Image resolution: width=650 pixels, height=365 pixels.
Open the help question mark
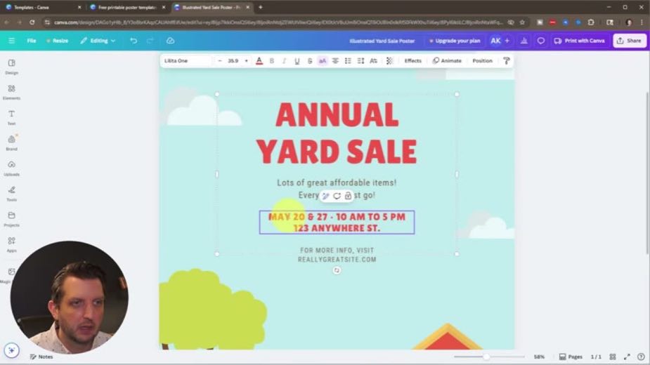click(642, 357)
